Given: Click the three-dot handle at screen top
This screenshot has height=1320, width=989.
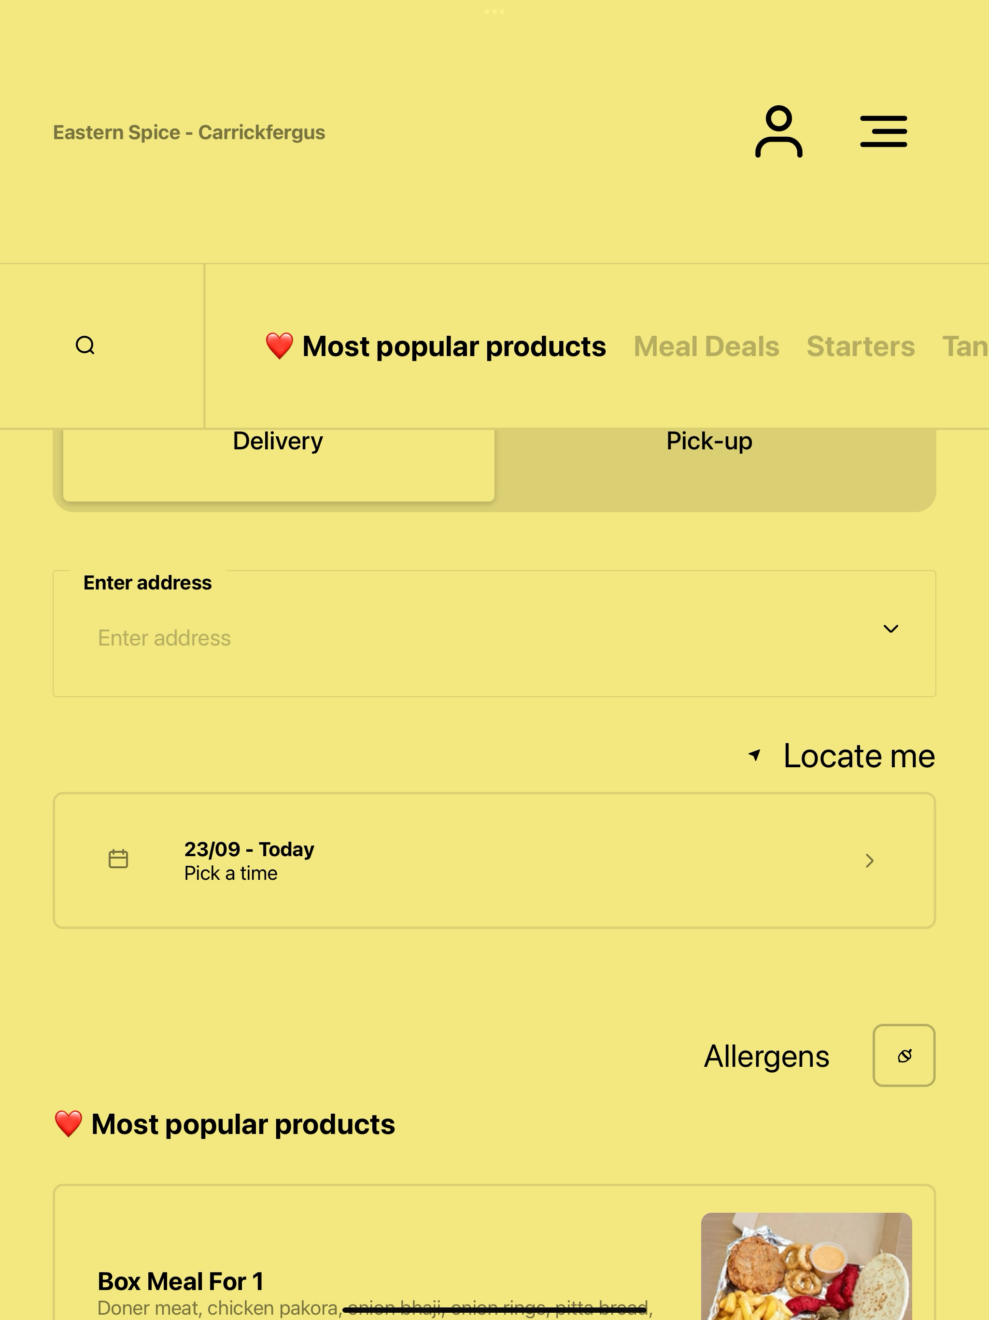Looking at the screenshot, I should pyautogui.click(x=494, y=11).
